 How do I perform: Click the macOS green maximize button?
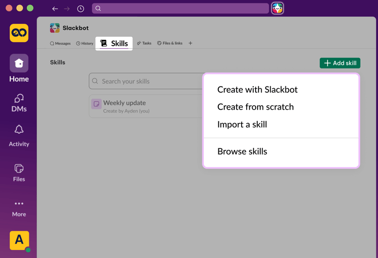(30, 8)
